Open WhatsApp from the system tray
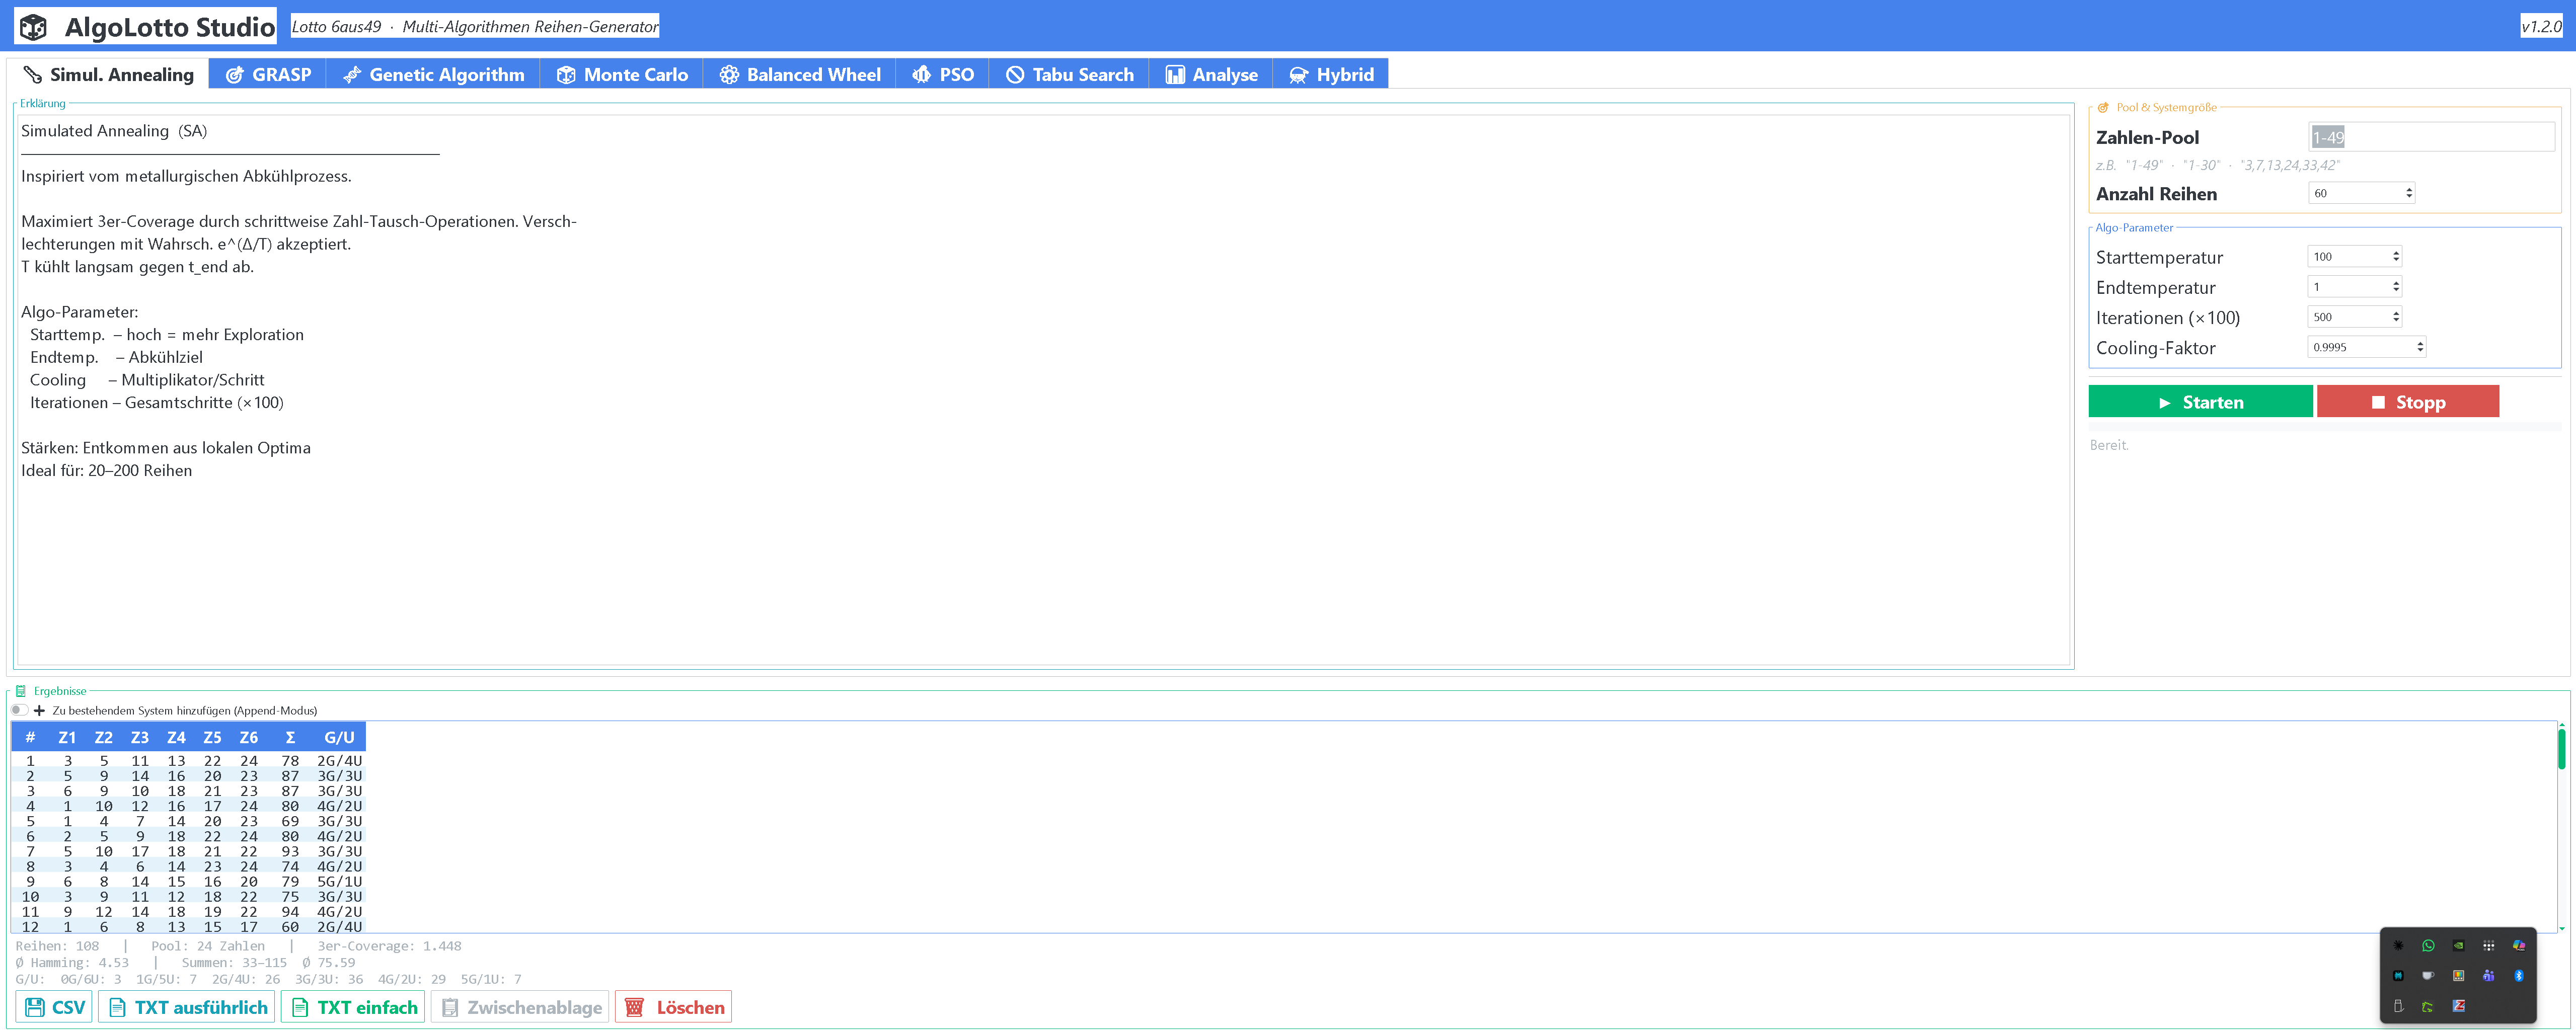The image size is (2576, 1030). pyautogui.click(x=2428, y=945)
